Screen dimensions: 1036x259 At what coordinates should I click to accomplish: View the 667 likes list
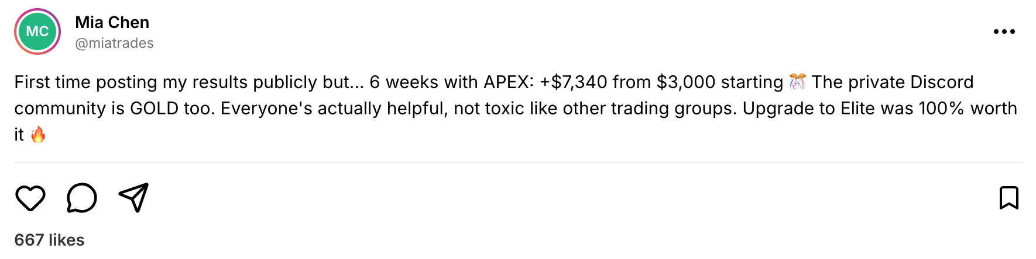click(x=49, y=240)
